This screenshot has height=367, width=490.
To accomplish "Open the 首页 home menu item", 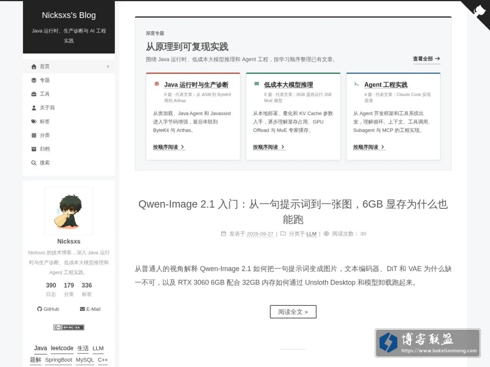I will [69, 66].
